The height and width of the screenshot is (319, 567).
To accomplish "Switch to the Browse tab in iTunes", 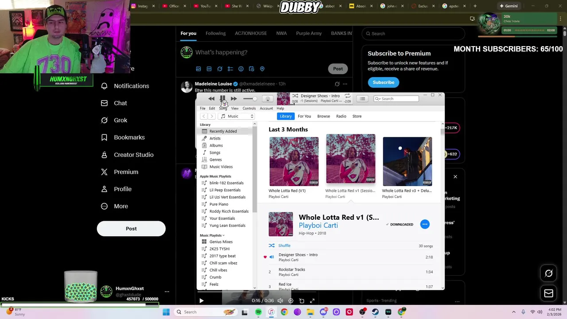I will tap(323, 116).
